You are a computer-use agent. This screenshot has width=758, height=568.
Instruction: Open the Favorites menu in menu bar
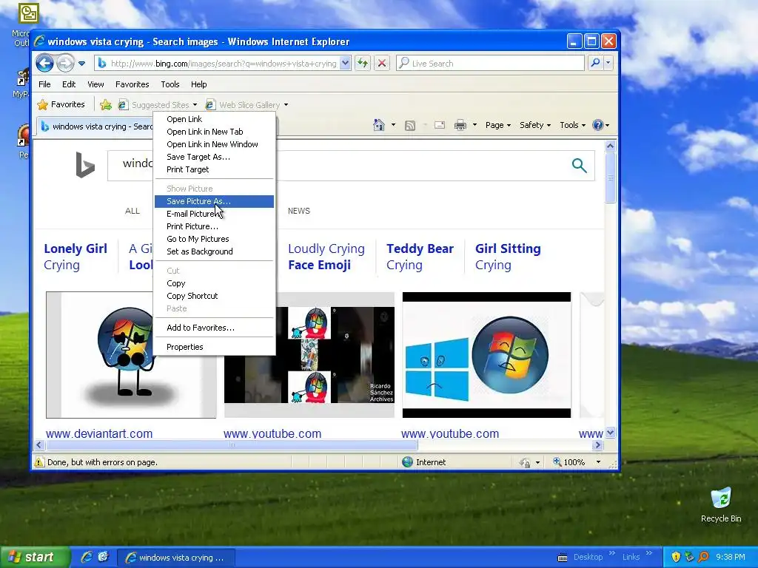click(132, 84)
